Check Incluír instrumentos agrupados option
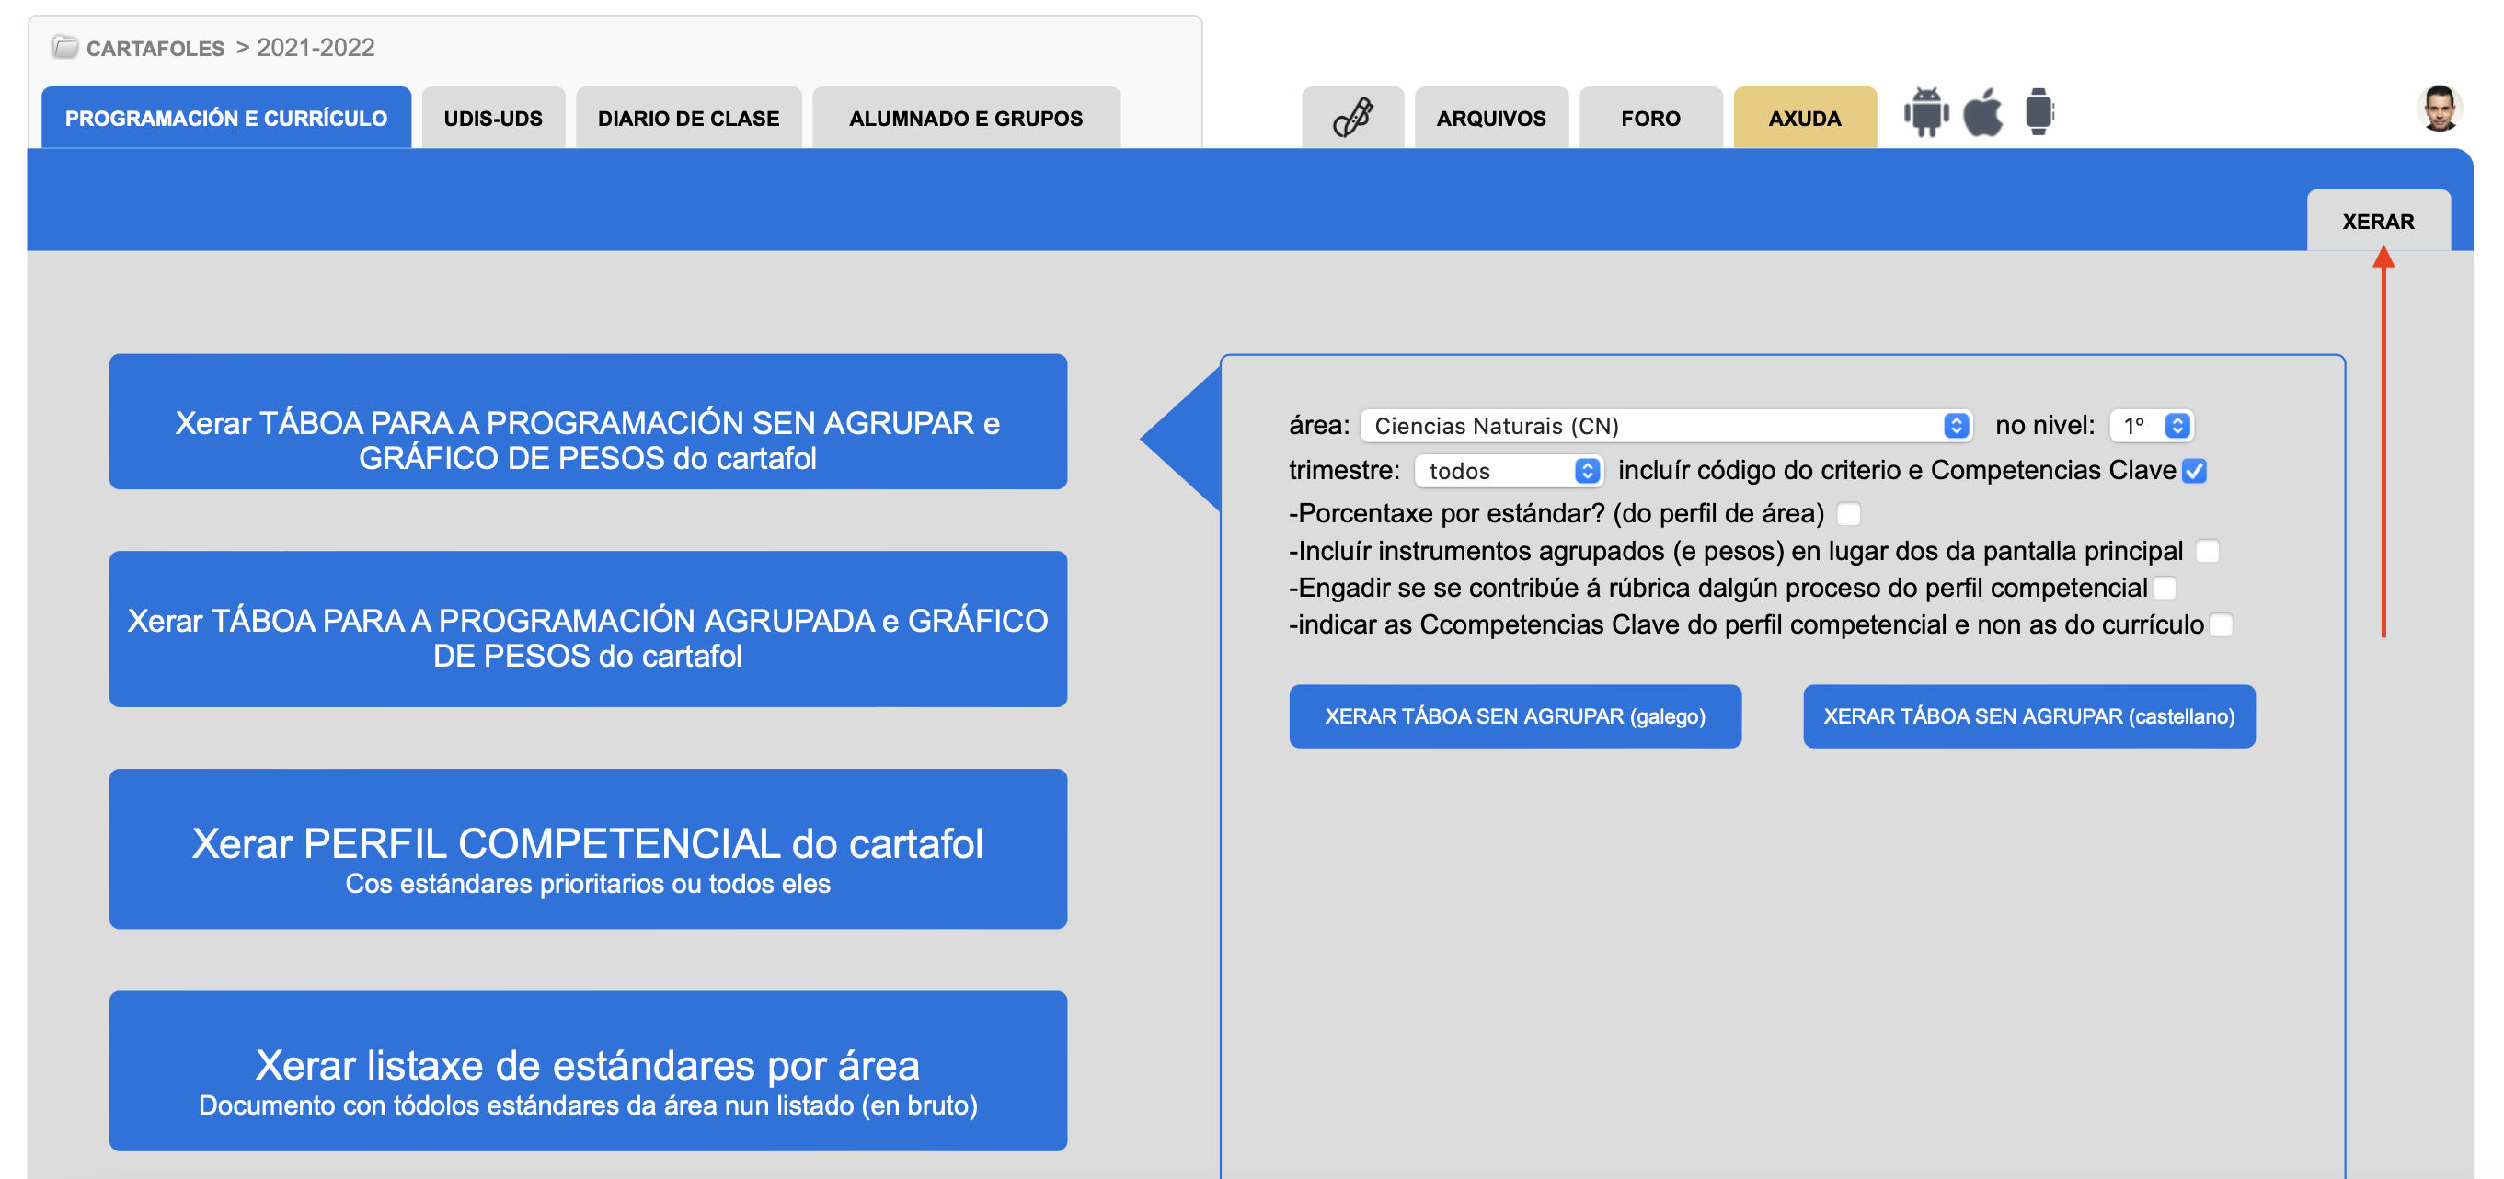 [2208, 551]
